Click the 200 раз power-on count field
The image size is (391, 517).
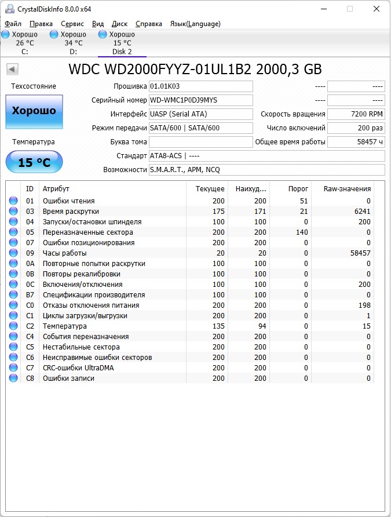[356, 128]
